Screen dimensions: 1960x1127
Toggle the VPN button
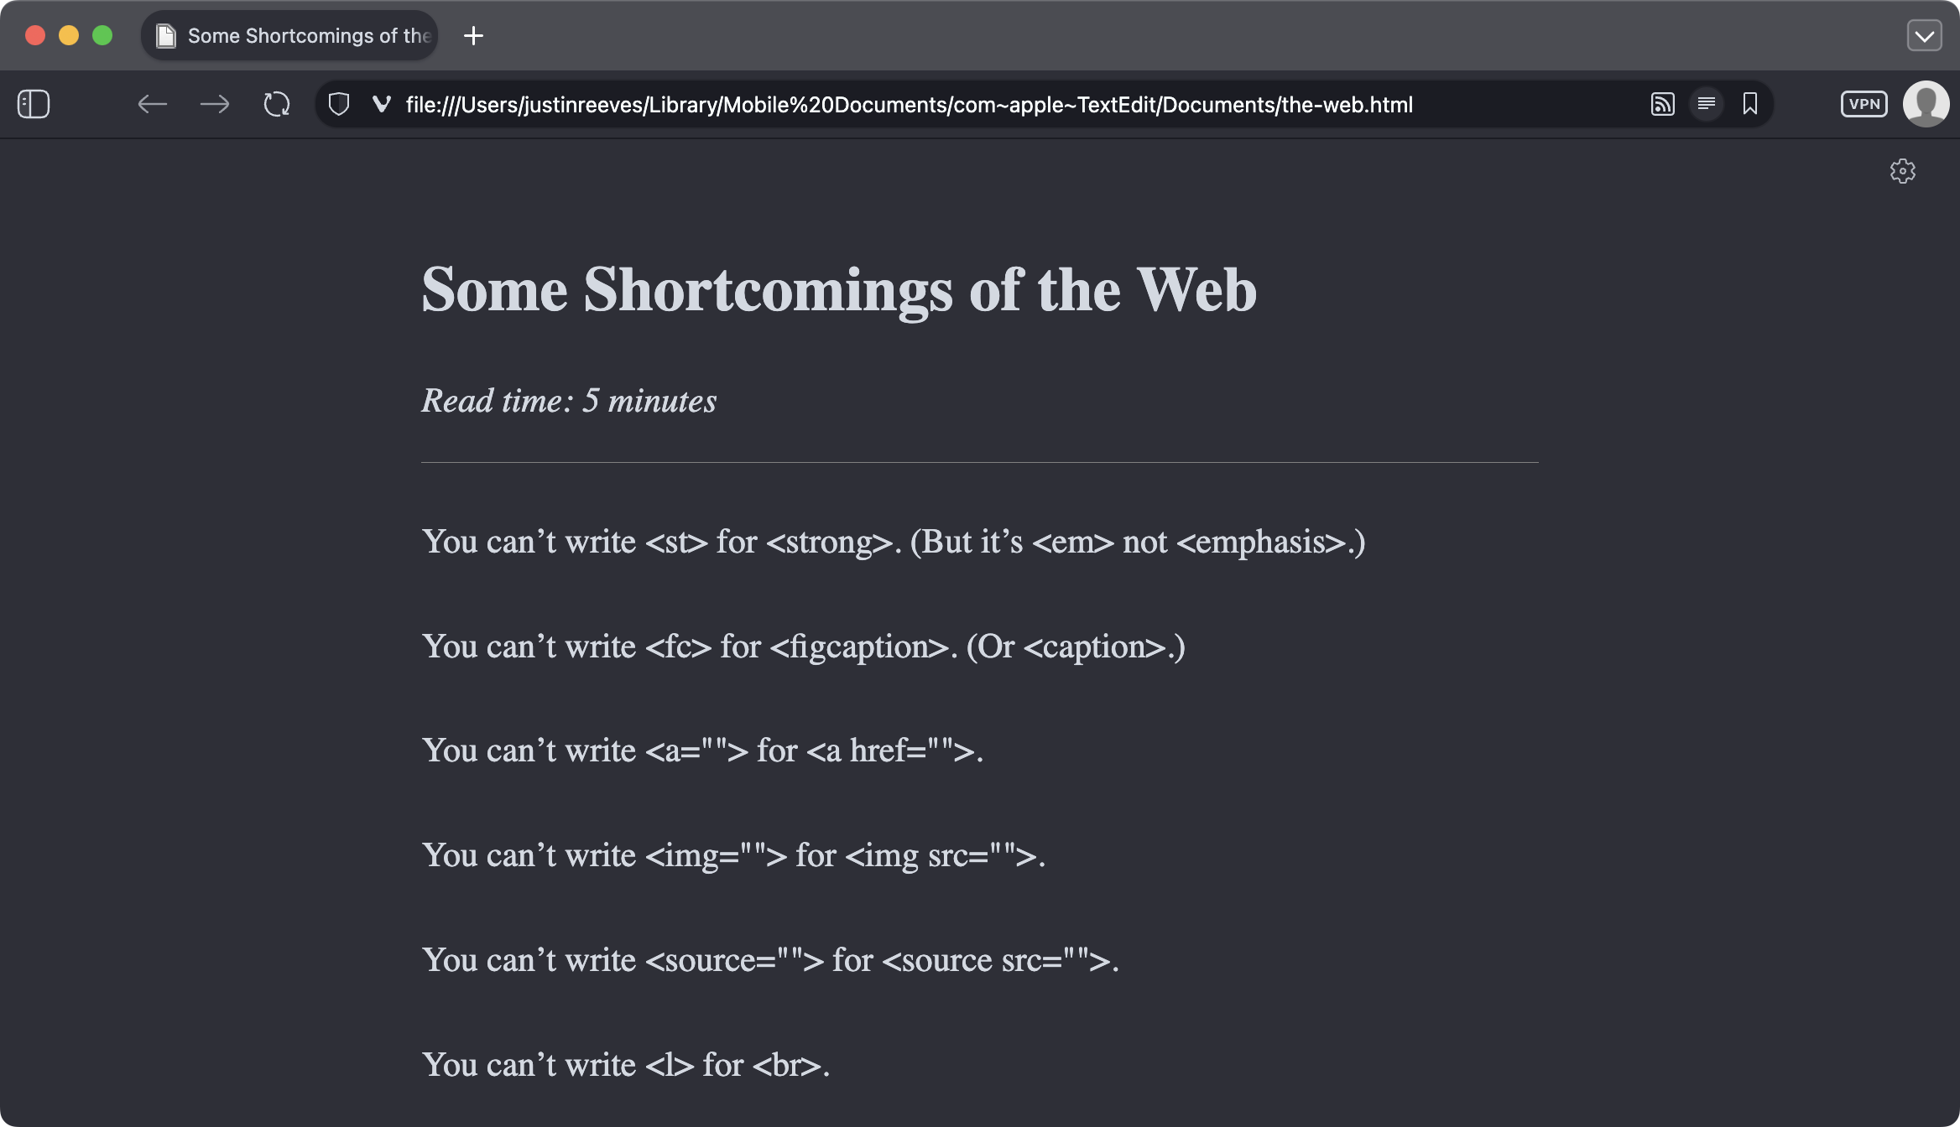(1864, 104)
